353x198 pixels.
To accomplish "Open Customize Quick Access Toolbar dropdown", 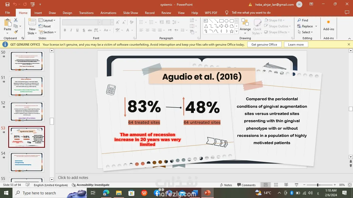I will point(40,4).
